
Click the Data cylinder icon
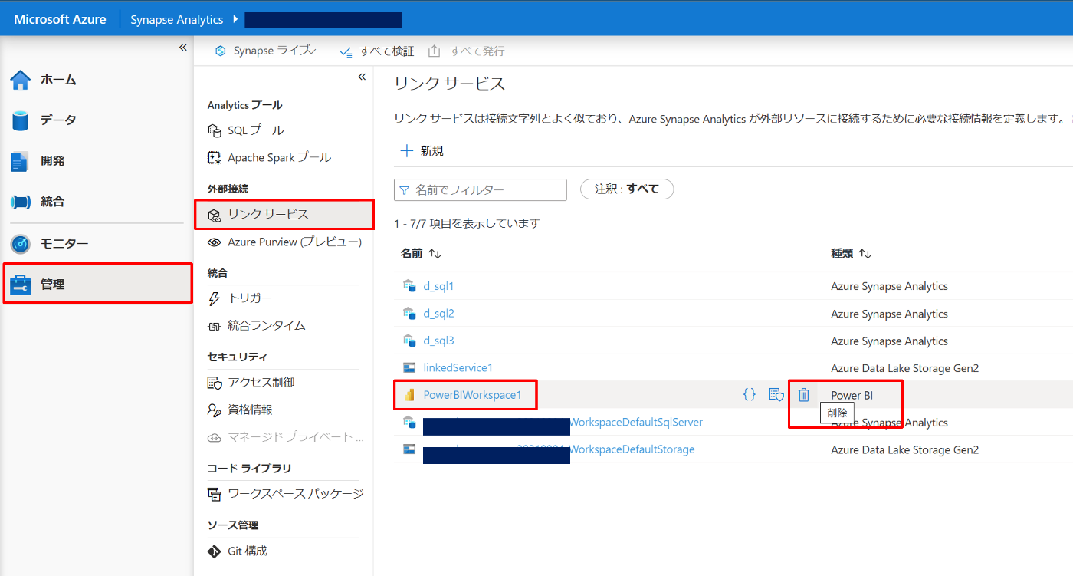click(21, 120)
